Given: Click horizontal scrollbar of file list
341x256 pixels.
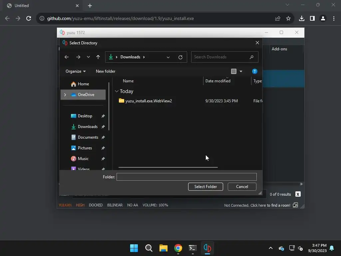Looking at the screenshot, I should pyautogui.click(x=168, y=167).
